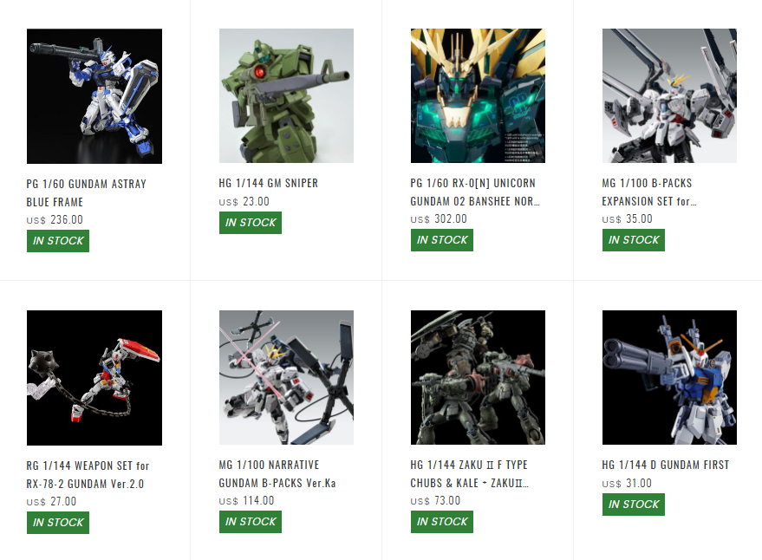This screenshot has width=762, height=560.
Task: Open the RG 1/144 Weapon Set product image
Action: click(x=94, y=378)
